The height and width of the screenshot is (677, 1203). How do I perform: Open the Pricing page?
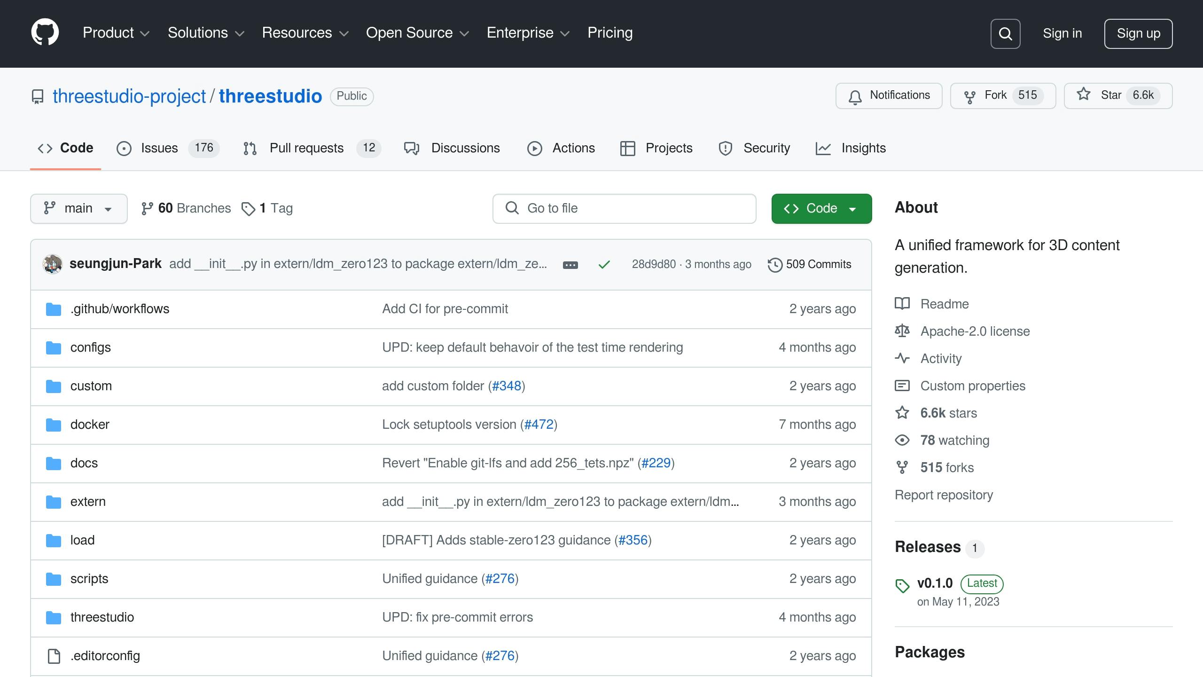(610, 33)
